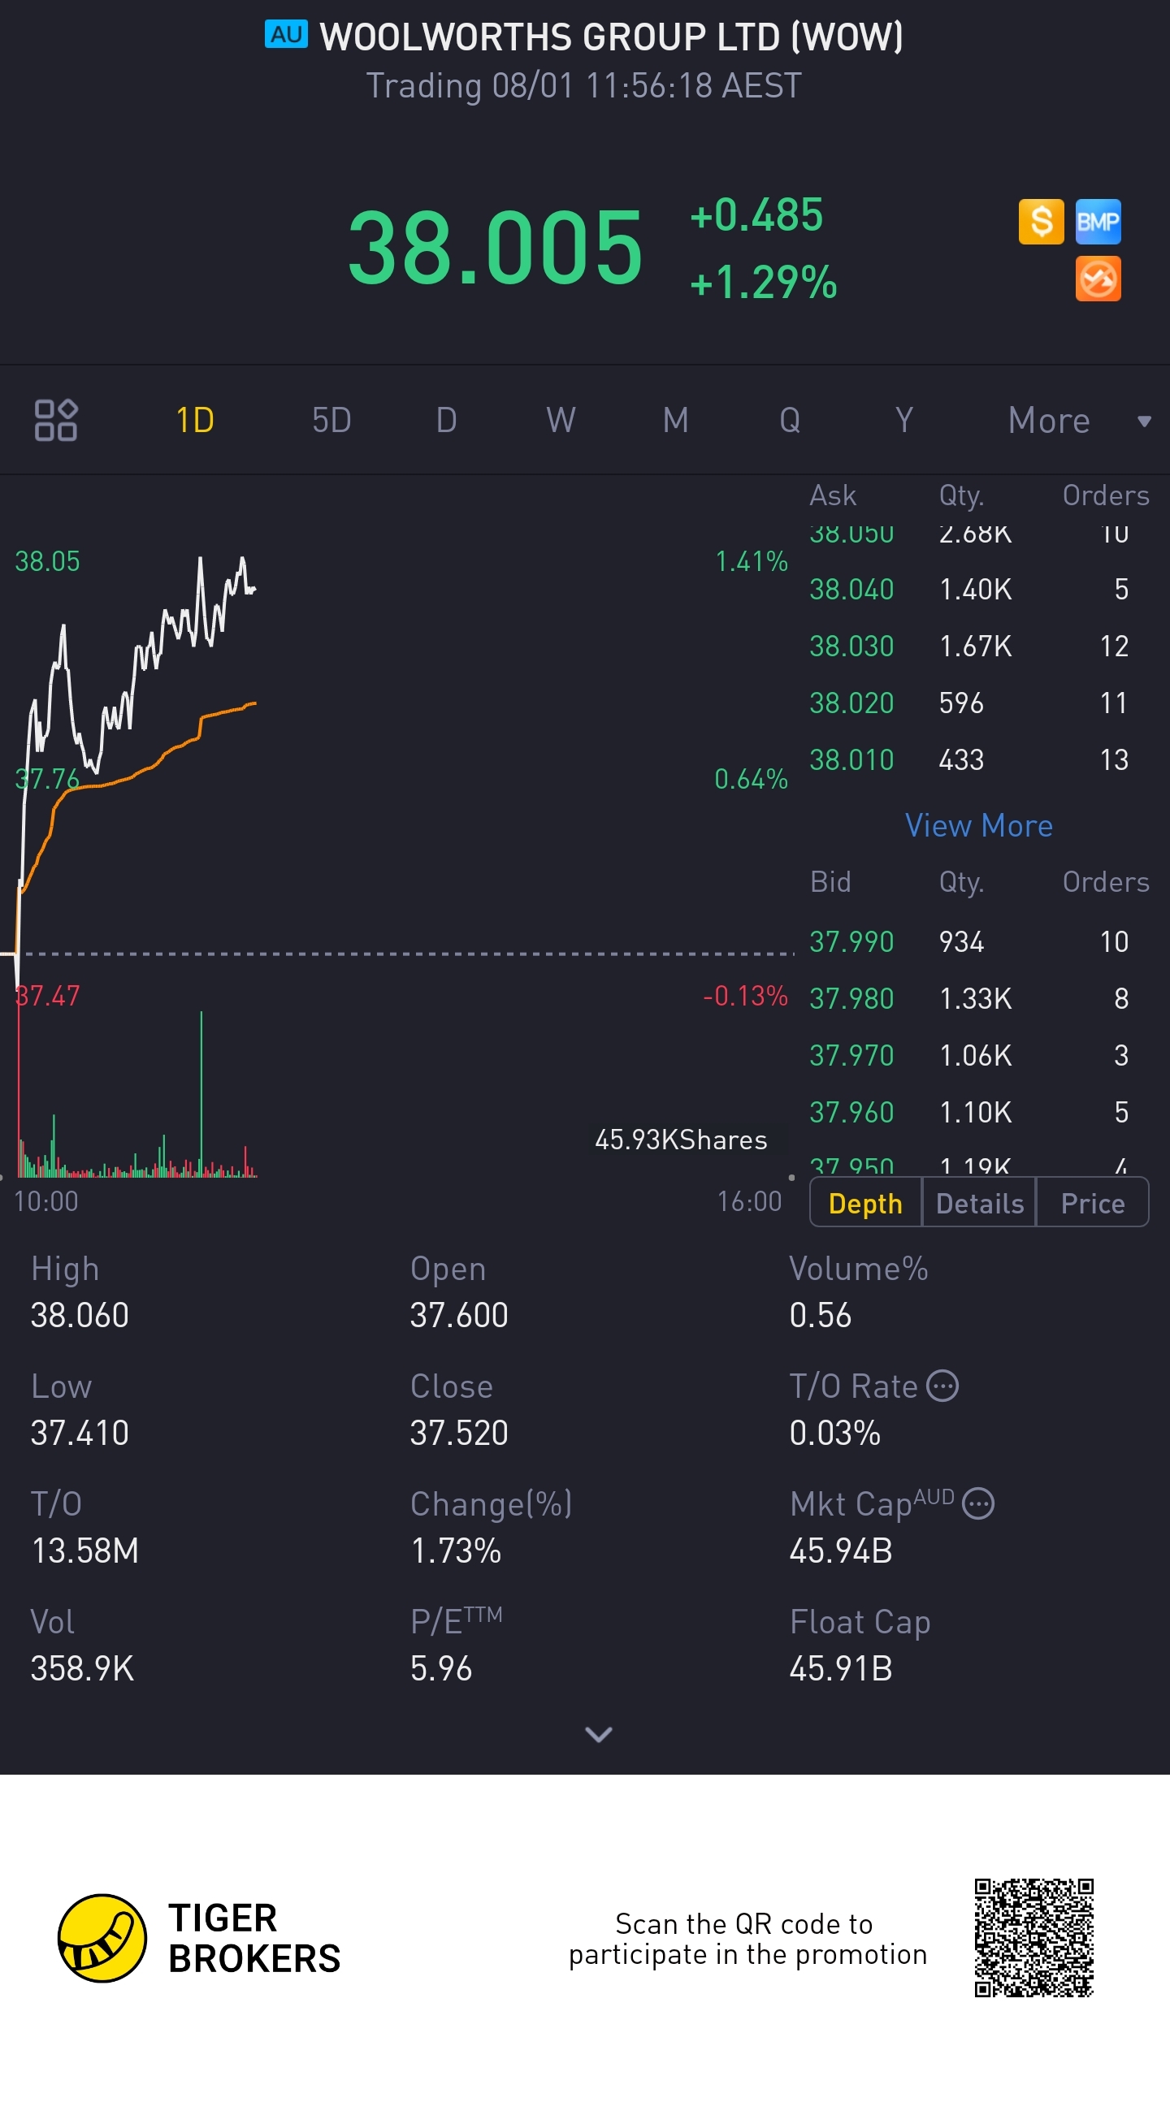Tap the +1.29% percent change
This screenshot has width=1170, height=2102.
coord(764,283)
